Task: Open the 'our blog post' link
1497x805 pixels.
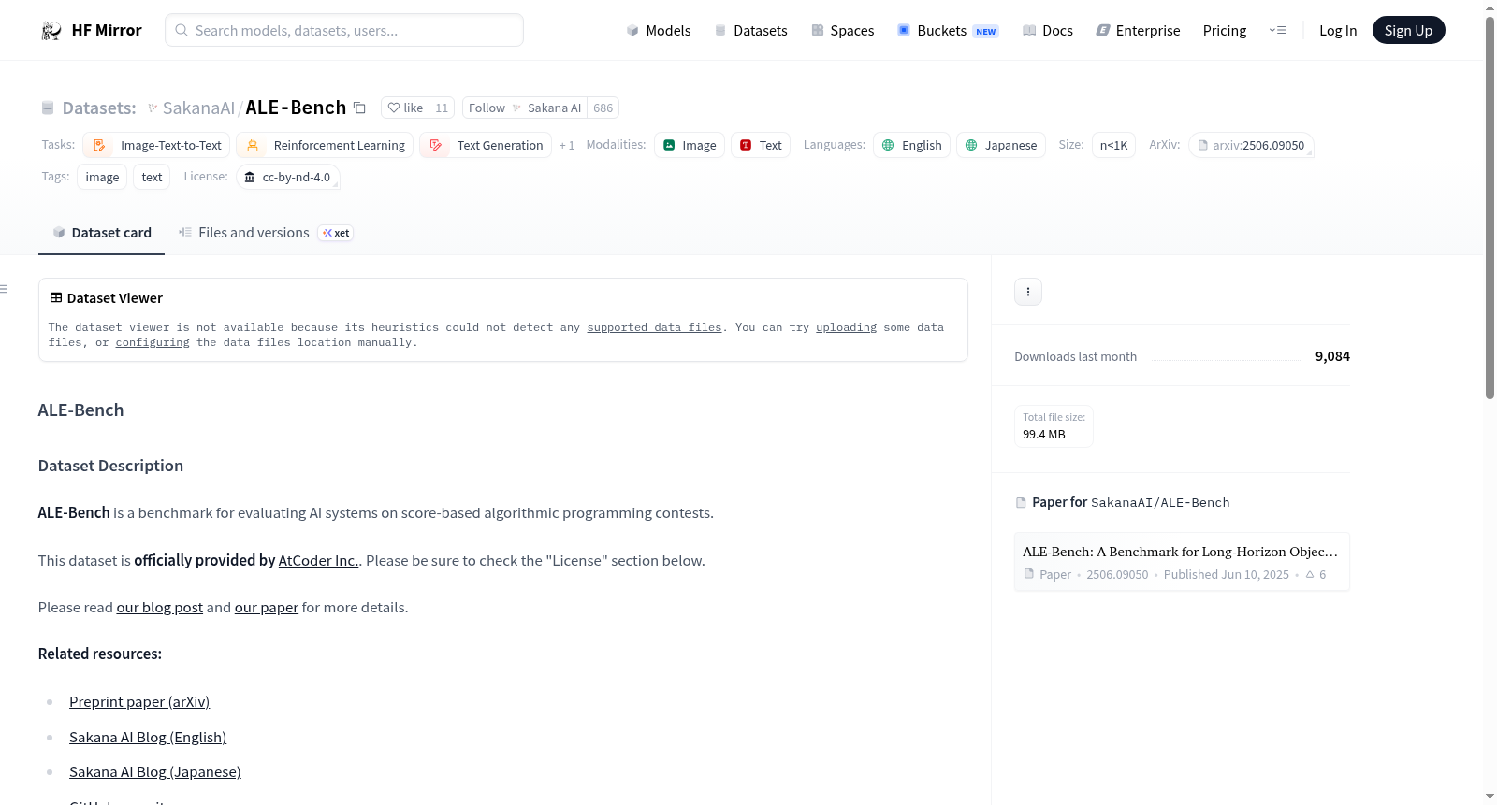Action: pos(159,607)
